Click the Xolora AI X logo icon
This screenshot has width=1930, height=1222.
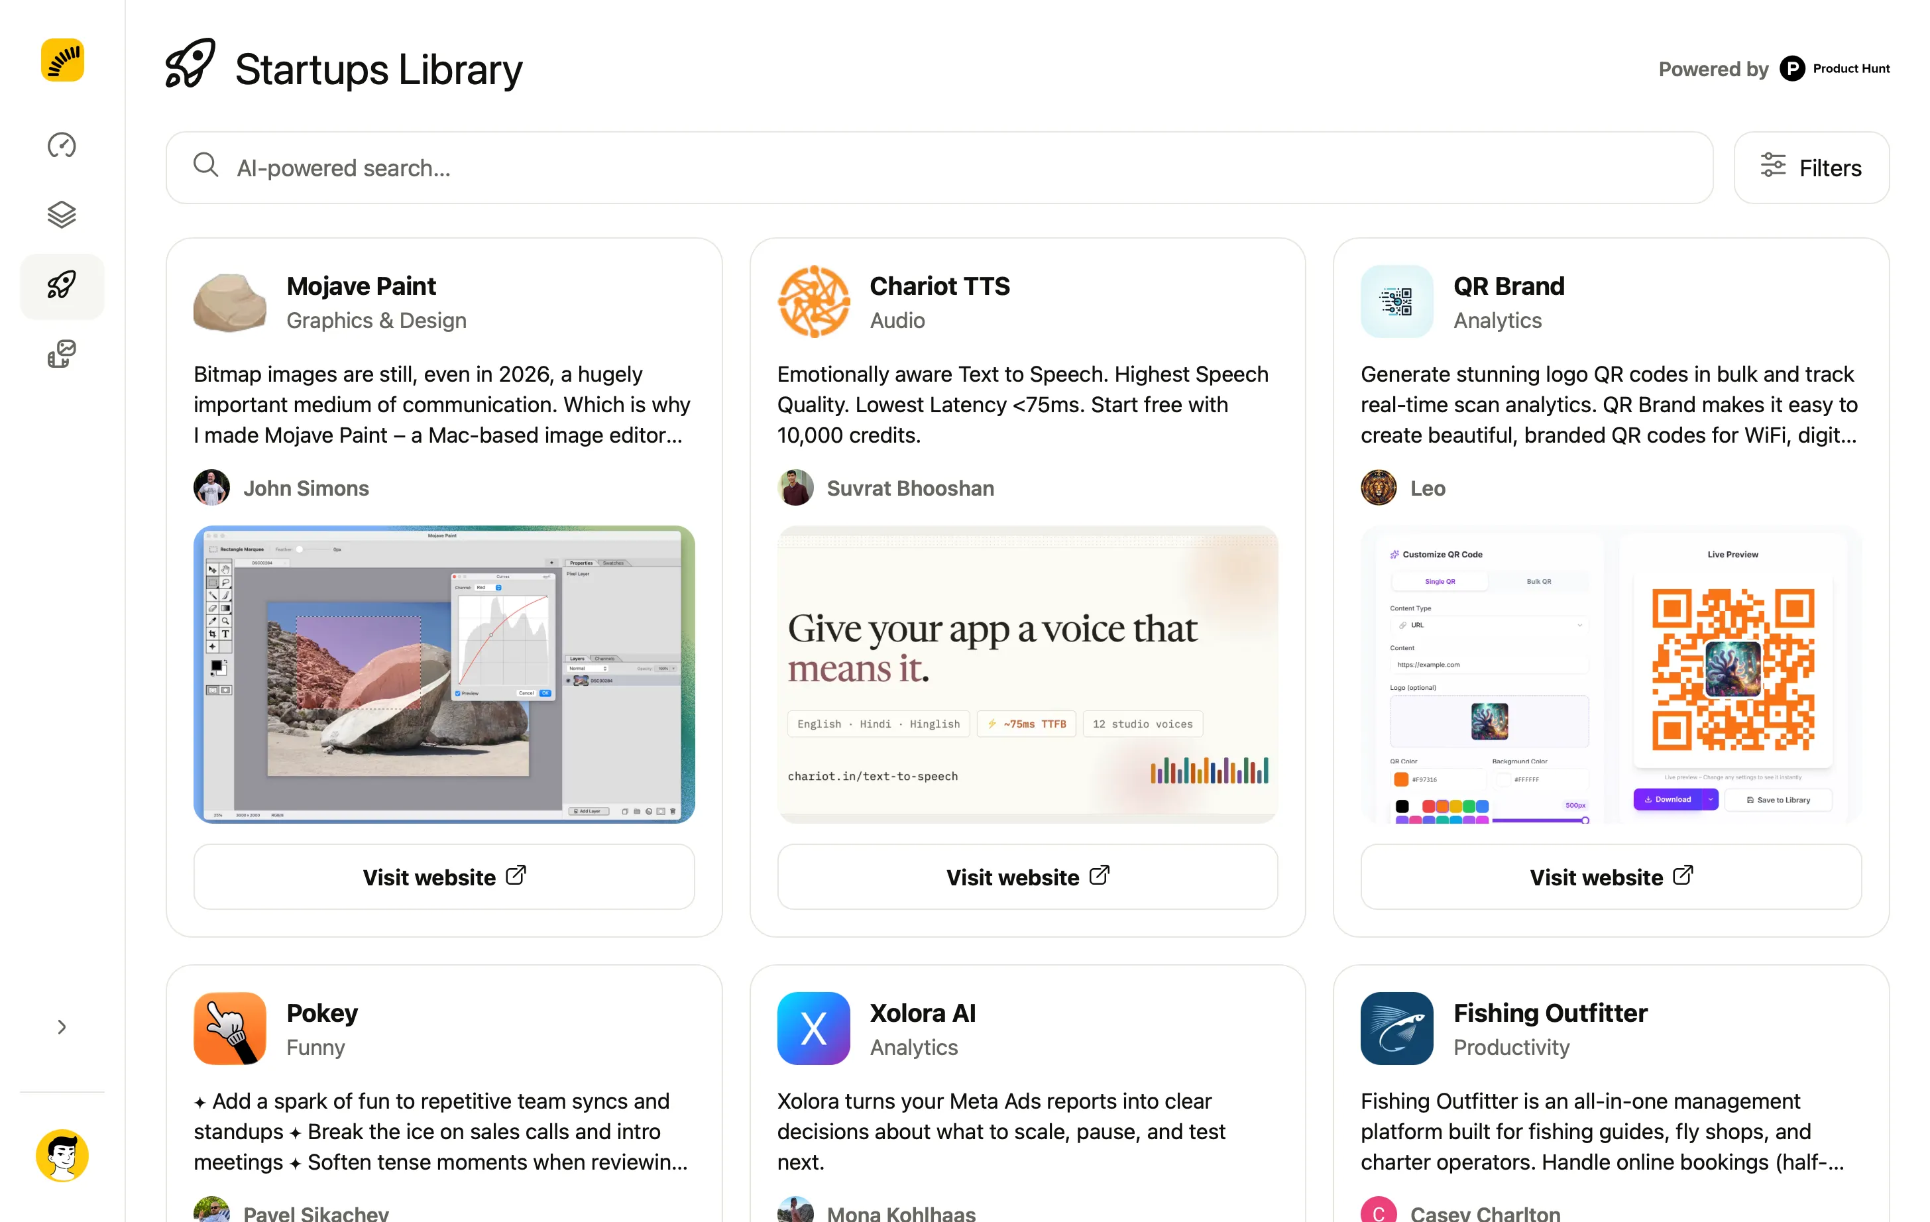pyautogui.click(x=813, y=1029)
